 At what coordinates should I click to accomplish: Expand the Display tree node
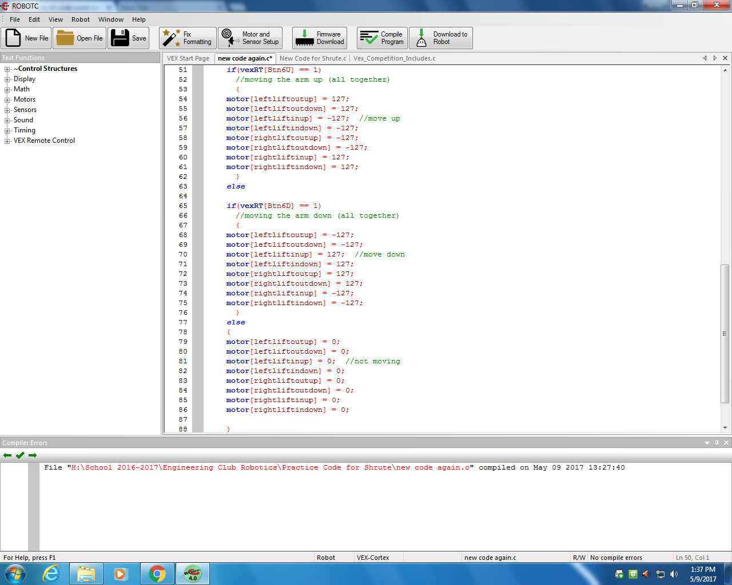[x=7, y=79]
